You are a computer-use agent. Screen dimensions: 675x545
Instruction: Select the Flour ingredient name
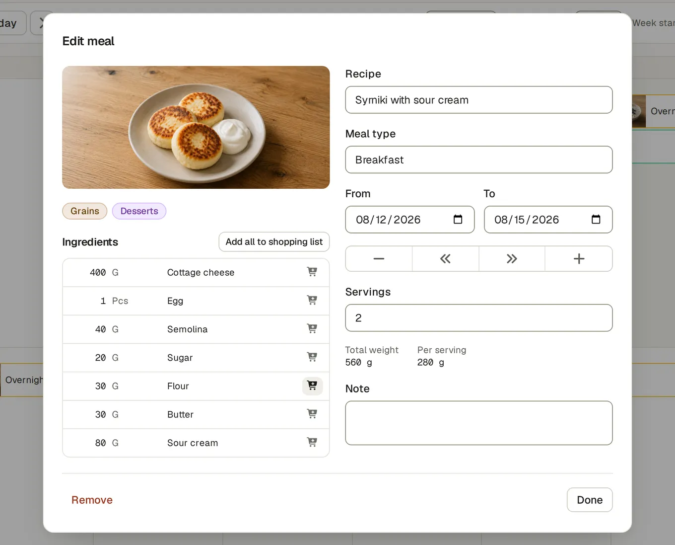[178, 386]
